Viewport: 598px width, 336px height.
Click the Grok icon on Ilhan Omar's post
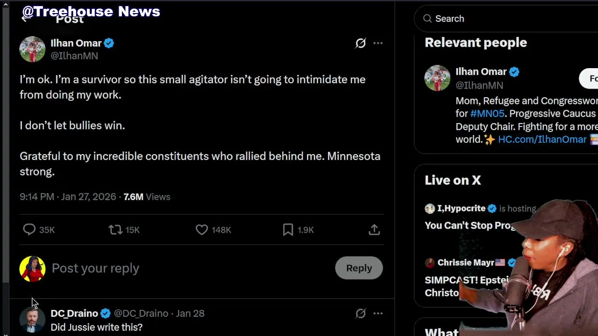coord(360,43)
